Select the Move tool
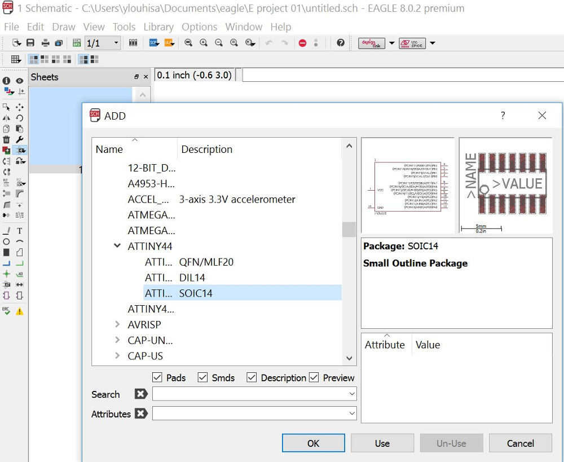The height and width of the screenshot is (462, 564). tap(20, 107)
